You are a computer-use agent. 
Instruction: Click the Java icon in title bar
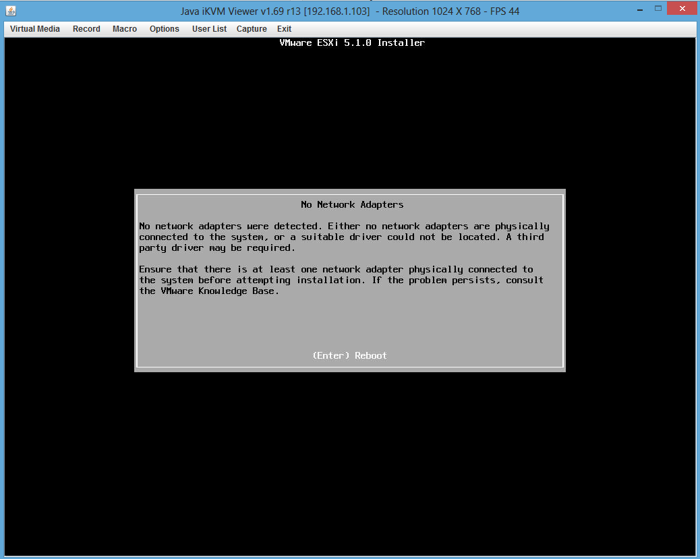pyautogui.click(x=11, y=11)
